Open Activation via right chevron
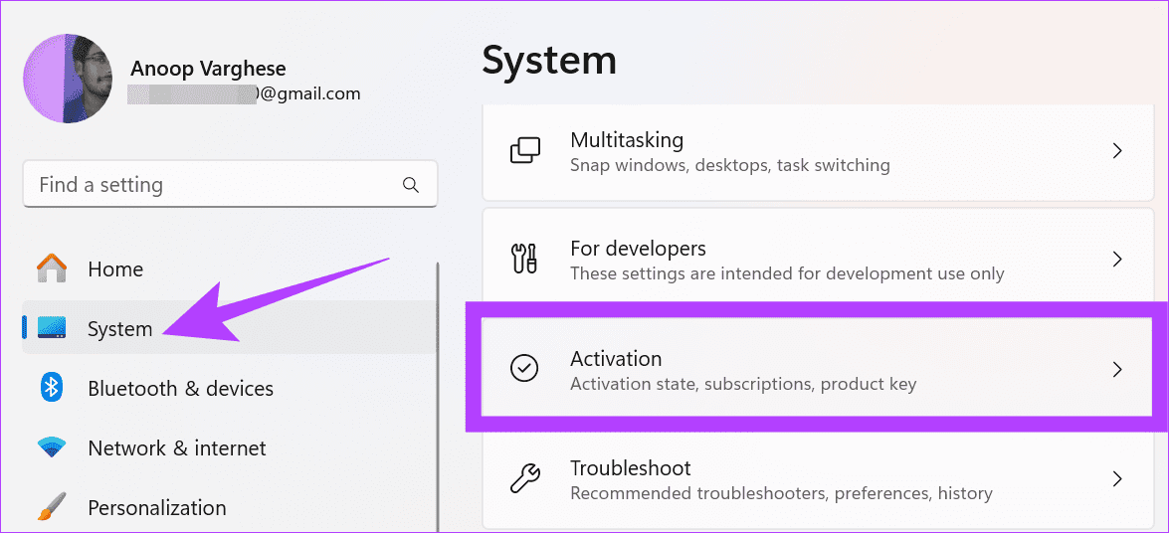This screenshot has height=534, width=1169. (x=1116, y=369)
